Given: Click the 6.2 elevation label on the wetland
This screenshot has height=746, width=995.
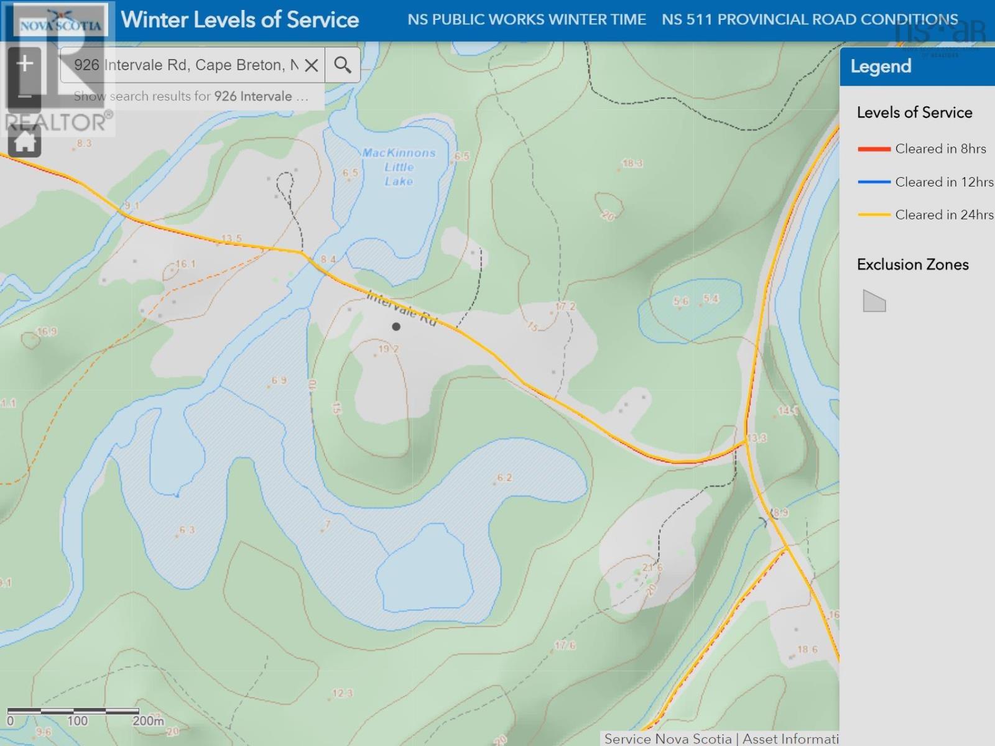Looking at the screenshot, I should click(504, 477).
